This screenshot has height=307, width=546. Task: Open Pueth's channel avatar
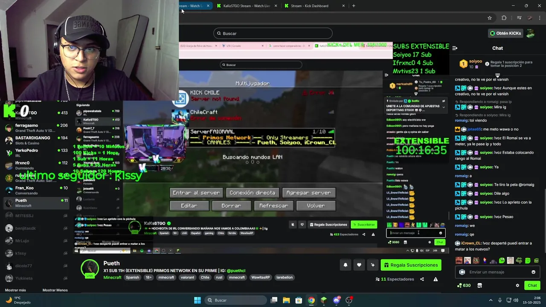(x=90, y=269)
